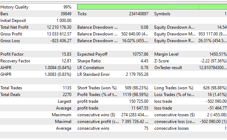Select Largest loss trade value -502 090.00
Screen dimensions: 227x140
tap(216, 101)
